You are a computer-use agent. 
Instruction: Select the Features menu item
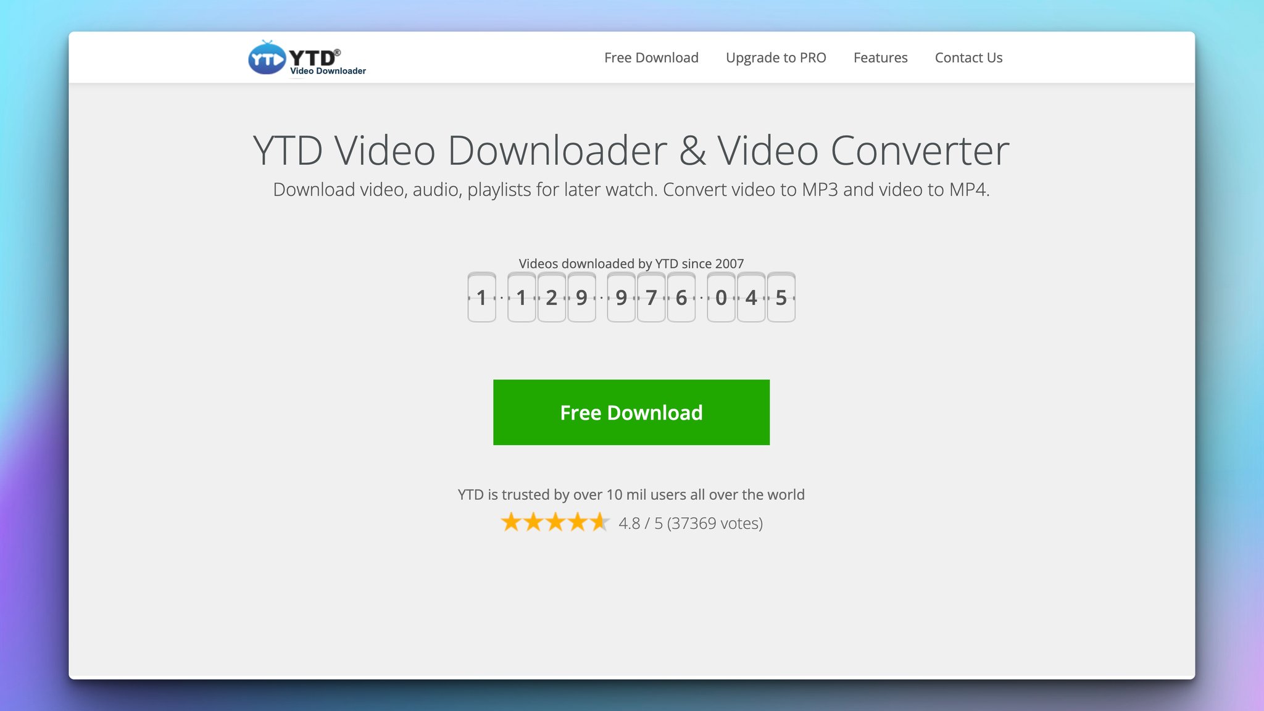click(x=880, y=57)
